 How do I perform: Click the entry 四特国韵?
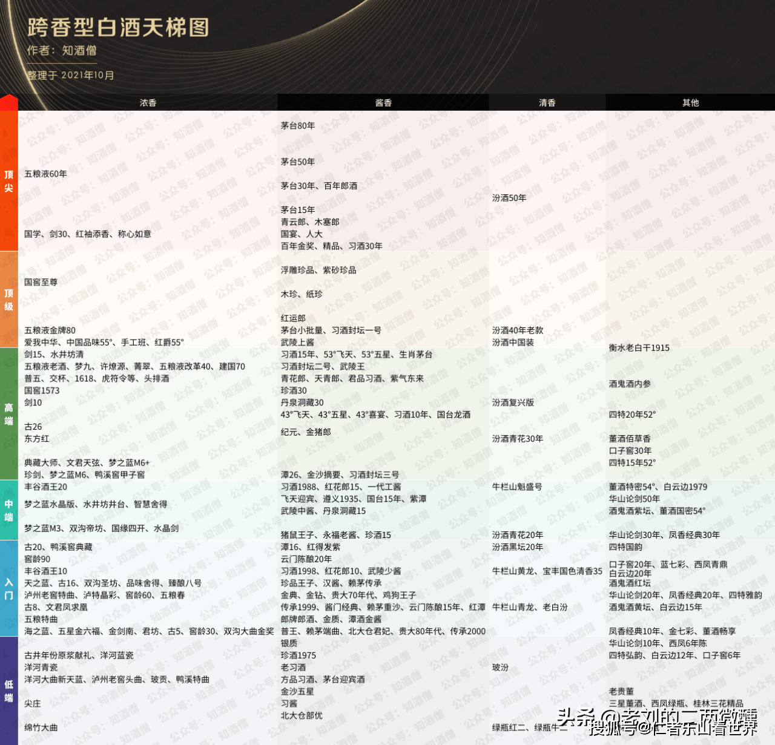tap(625, 547)
